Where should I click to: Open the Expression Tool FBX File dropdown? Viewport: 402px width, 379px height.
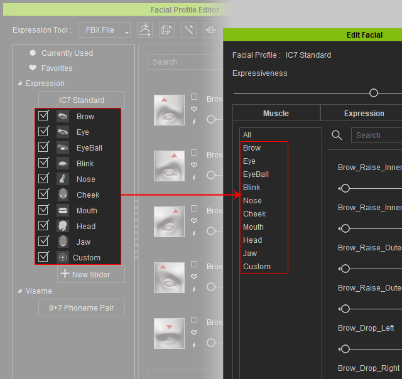104,30
